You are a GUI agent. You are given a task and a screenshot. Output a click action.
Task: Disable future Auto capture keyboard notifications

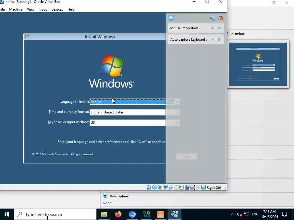click(x=212, y=39)
